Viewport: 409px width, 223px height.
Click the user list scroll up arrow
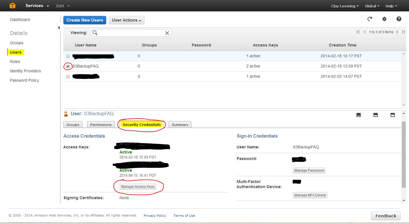(x=404, y=54)
